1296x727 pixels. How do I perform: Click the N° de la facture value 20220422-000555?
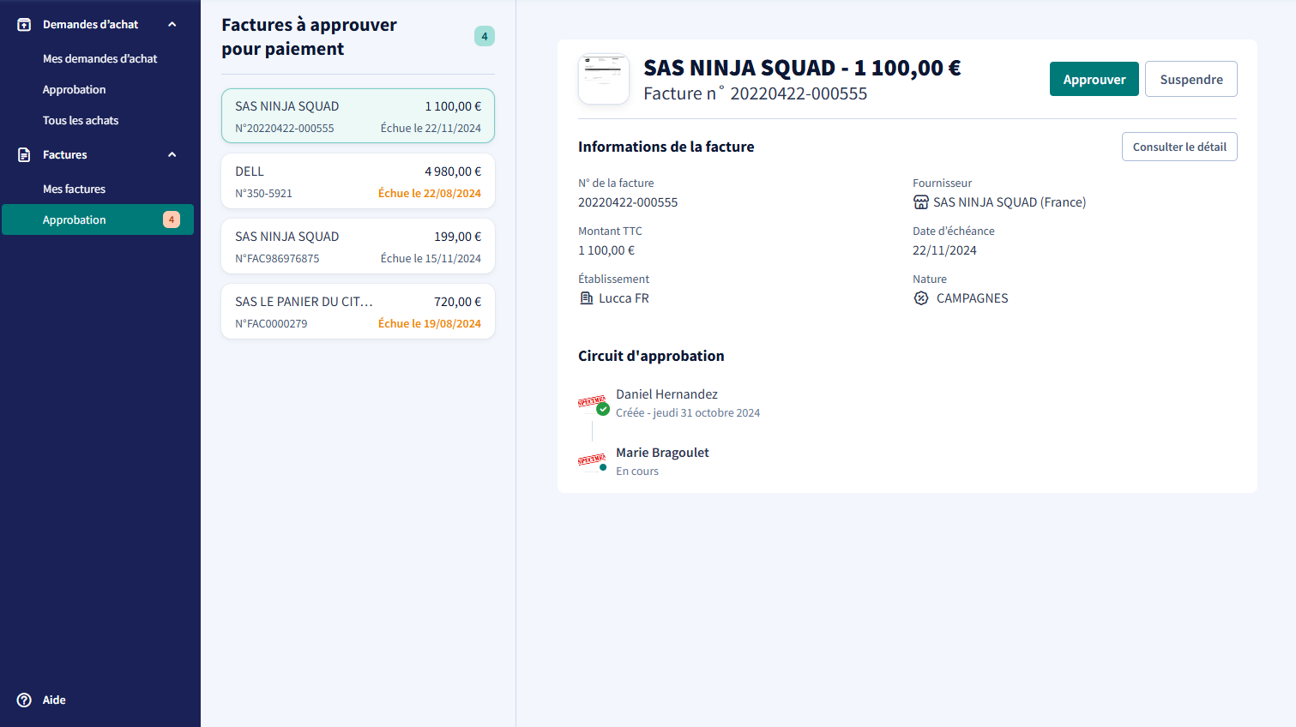[628, 202]
